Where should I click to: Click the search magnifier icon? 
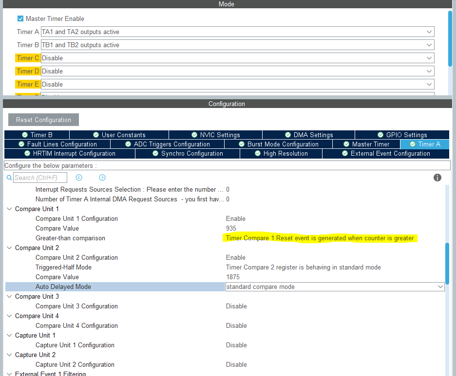[9, 178]
